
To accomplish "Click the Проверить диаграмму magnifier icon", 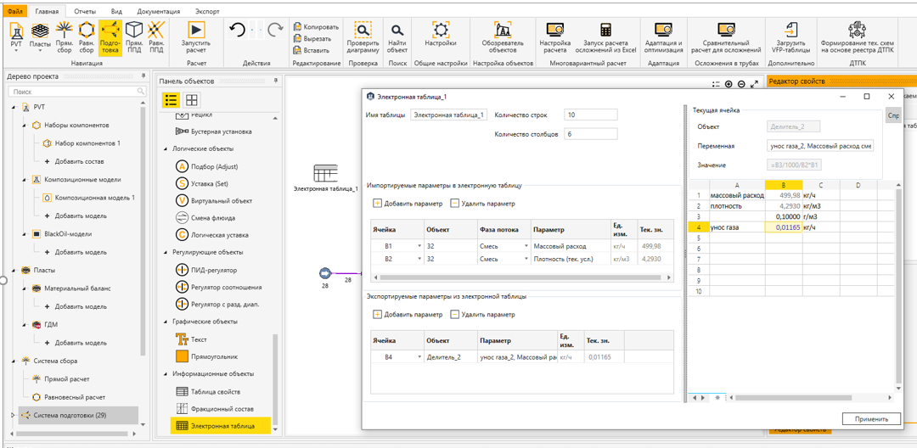I will (363, 29).
